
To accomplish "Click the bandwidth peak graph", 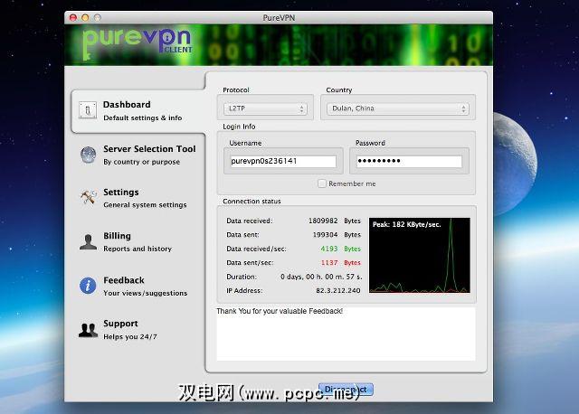I will (x=420, y=255).
